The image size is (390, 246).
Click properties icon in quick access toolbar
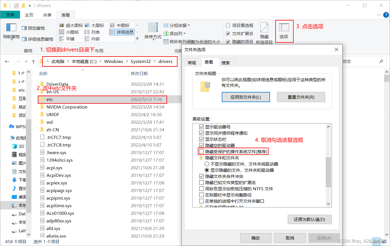point(16,5)
